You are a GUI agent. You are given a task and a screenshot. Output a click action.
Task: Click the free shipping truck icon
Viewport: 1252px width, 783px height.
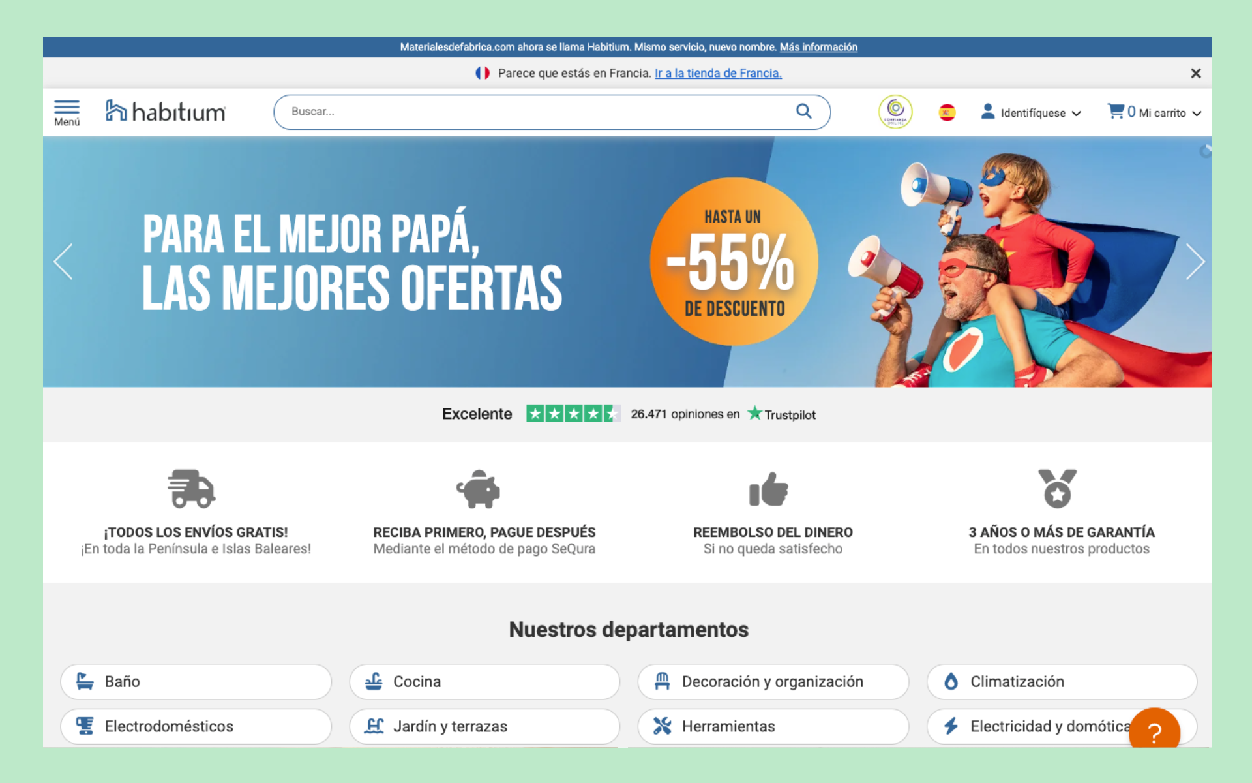coord(191,489)
